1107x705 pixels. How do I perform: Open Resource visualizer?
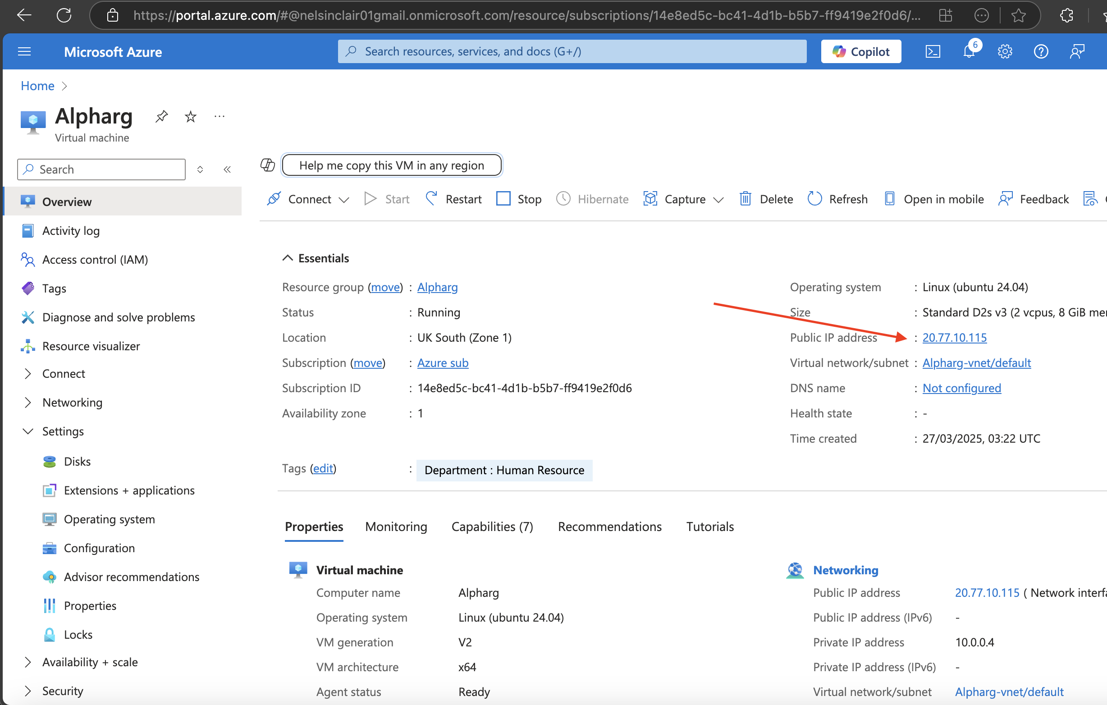tap(91, 346)
